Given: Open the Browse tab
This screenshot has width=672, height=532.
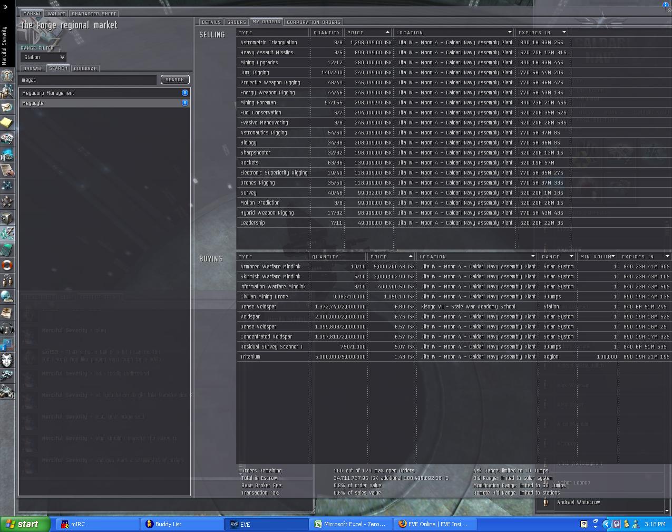Looking at the screenshot, I should (33, 69).
